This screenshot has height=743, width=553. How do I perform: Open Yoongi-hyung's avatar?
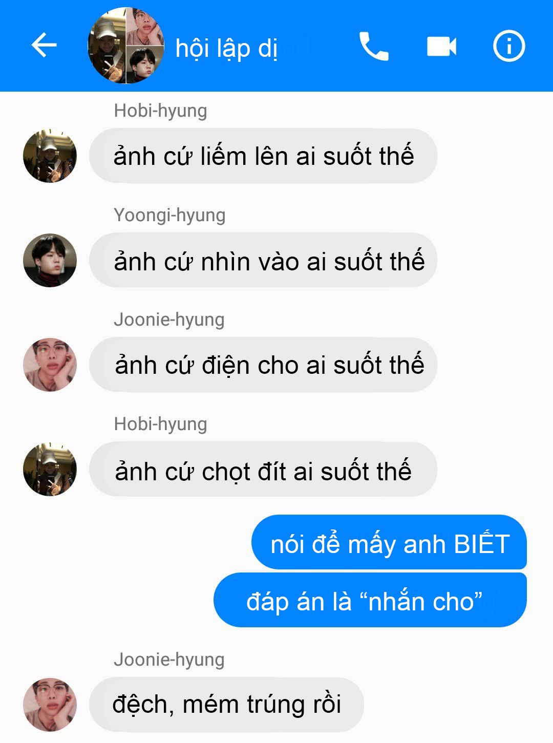pos(50,260)
